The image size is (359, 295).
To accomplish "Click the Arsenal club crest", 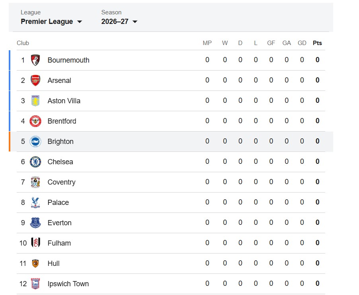I will click(x=35, y=81).
